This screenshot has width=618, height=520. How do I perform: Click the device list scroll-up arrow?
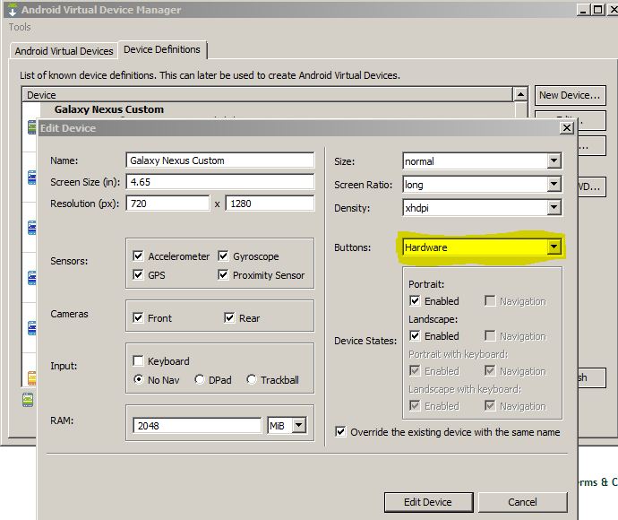pyautogui.click(x=520, y=95)
